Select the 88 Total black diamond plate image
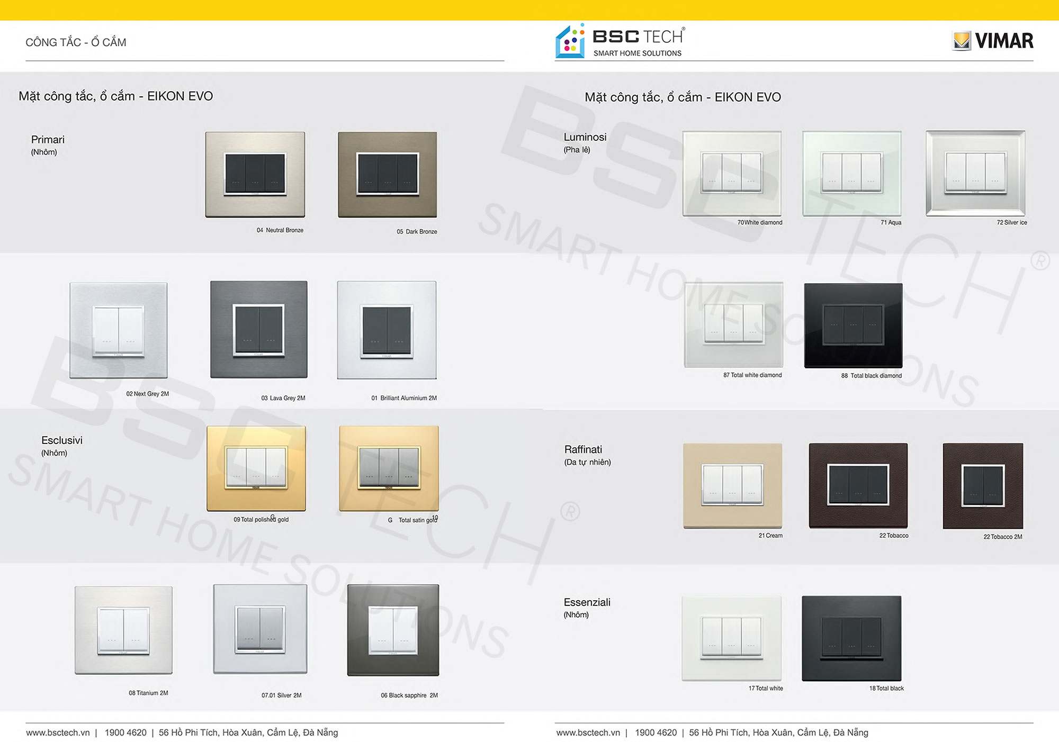The height and width of the screenshot is (742, 1059). click(854, 325)
